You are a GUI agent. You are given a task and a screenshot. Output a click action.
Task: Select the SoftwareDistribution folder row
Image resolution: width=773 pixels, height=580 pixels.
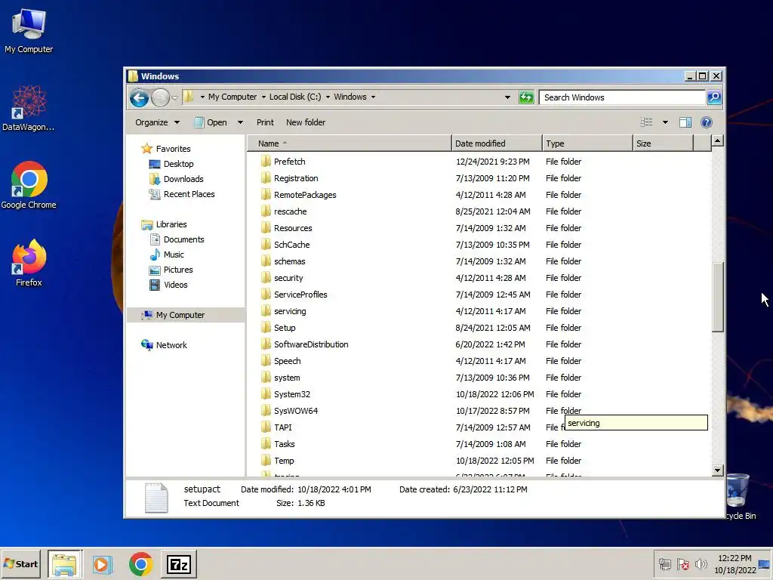coord(479,344)
